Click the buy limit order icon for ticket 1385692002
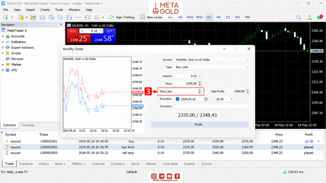 tap(7, 147)
